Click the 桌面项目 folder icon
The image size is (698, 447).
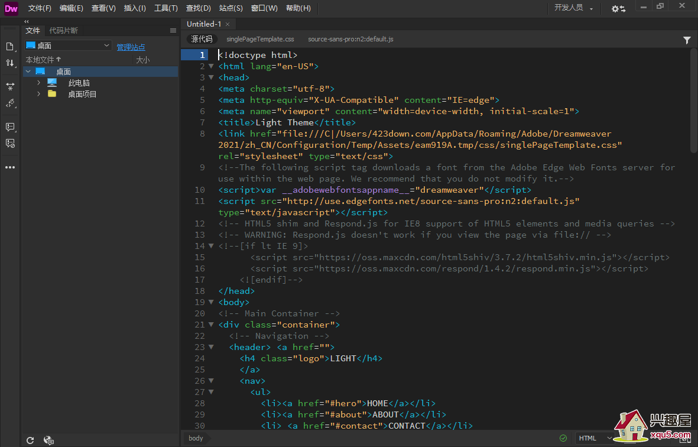[52, 93]
